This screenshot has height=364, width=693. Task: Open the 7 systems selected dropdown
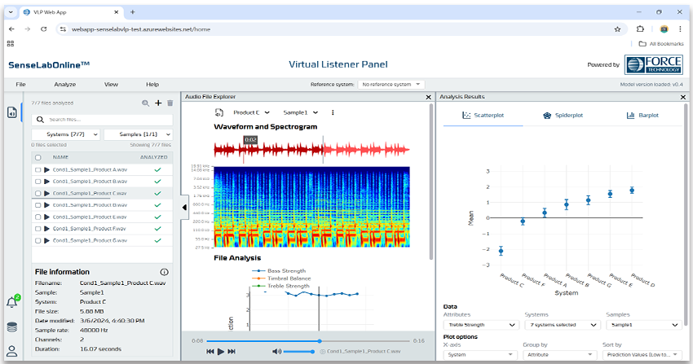click(562, 325)
